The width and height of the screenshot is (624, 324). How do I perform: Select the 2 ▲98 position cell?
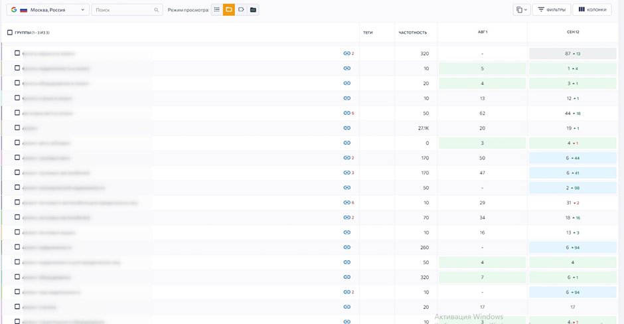(573, 188)
